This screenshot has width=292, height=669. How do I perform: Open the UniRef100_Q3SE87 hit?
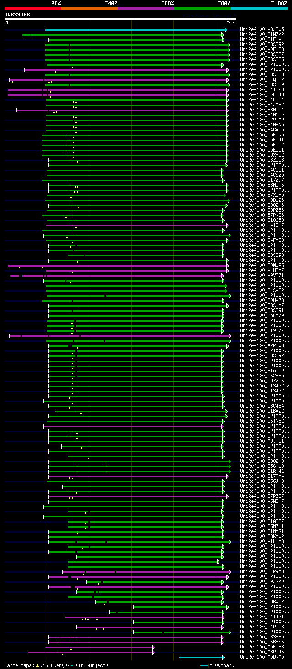(262, 55)
